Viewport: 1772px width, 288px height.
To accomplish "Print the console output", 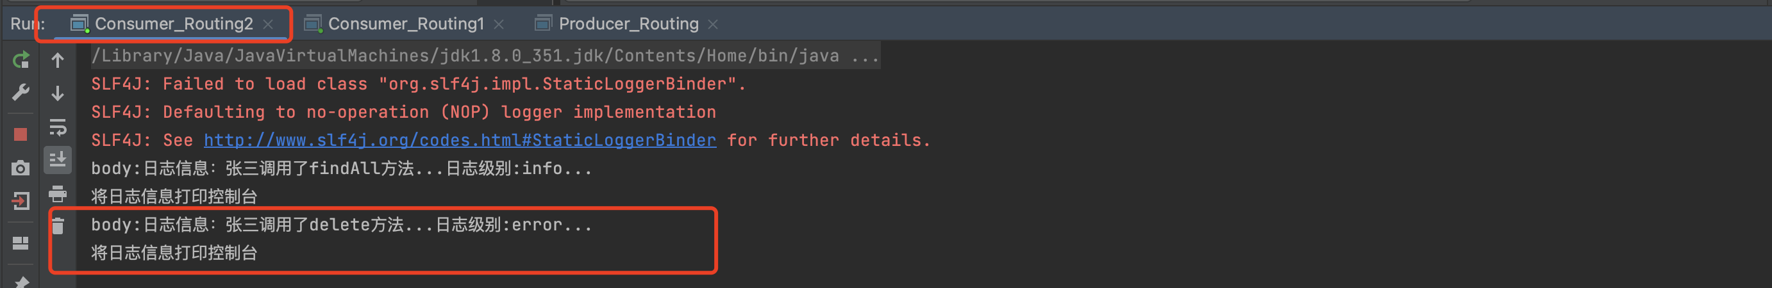I will (x=58, y=193).
